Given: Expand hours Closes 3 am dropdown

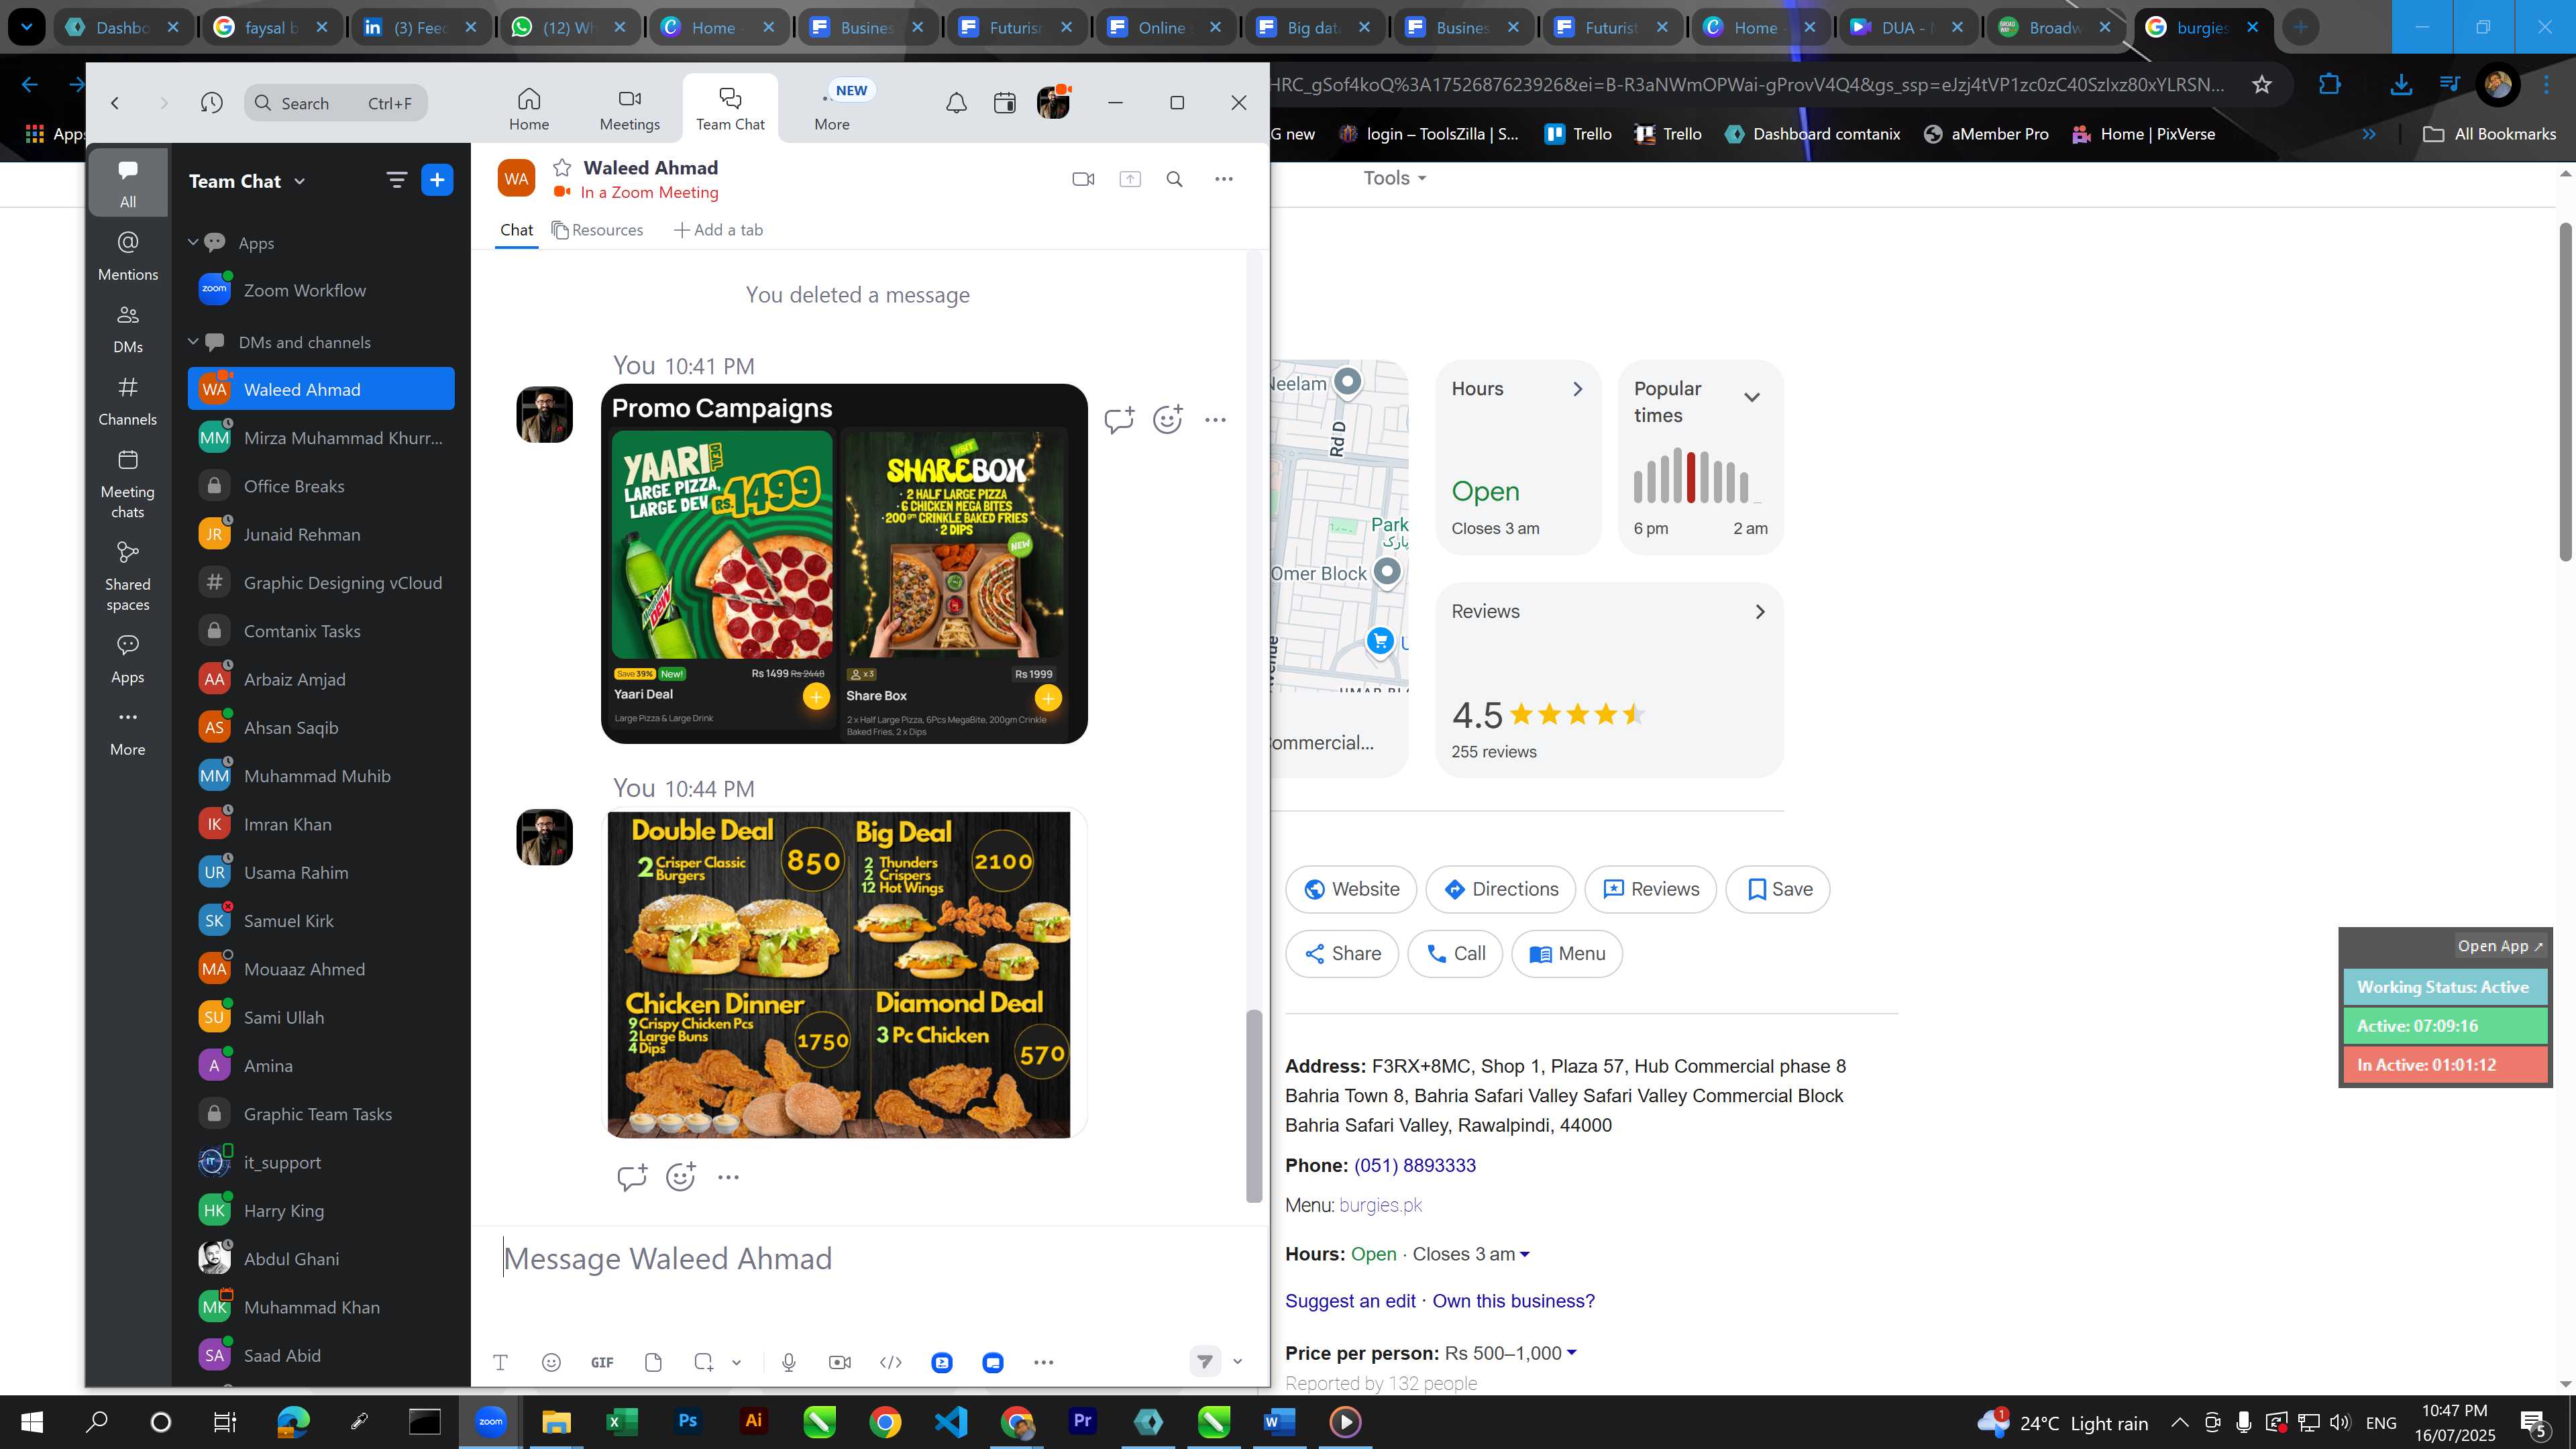Looking at the screenshot, I should point(1525,1255).
